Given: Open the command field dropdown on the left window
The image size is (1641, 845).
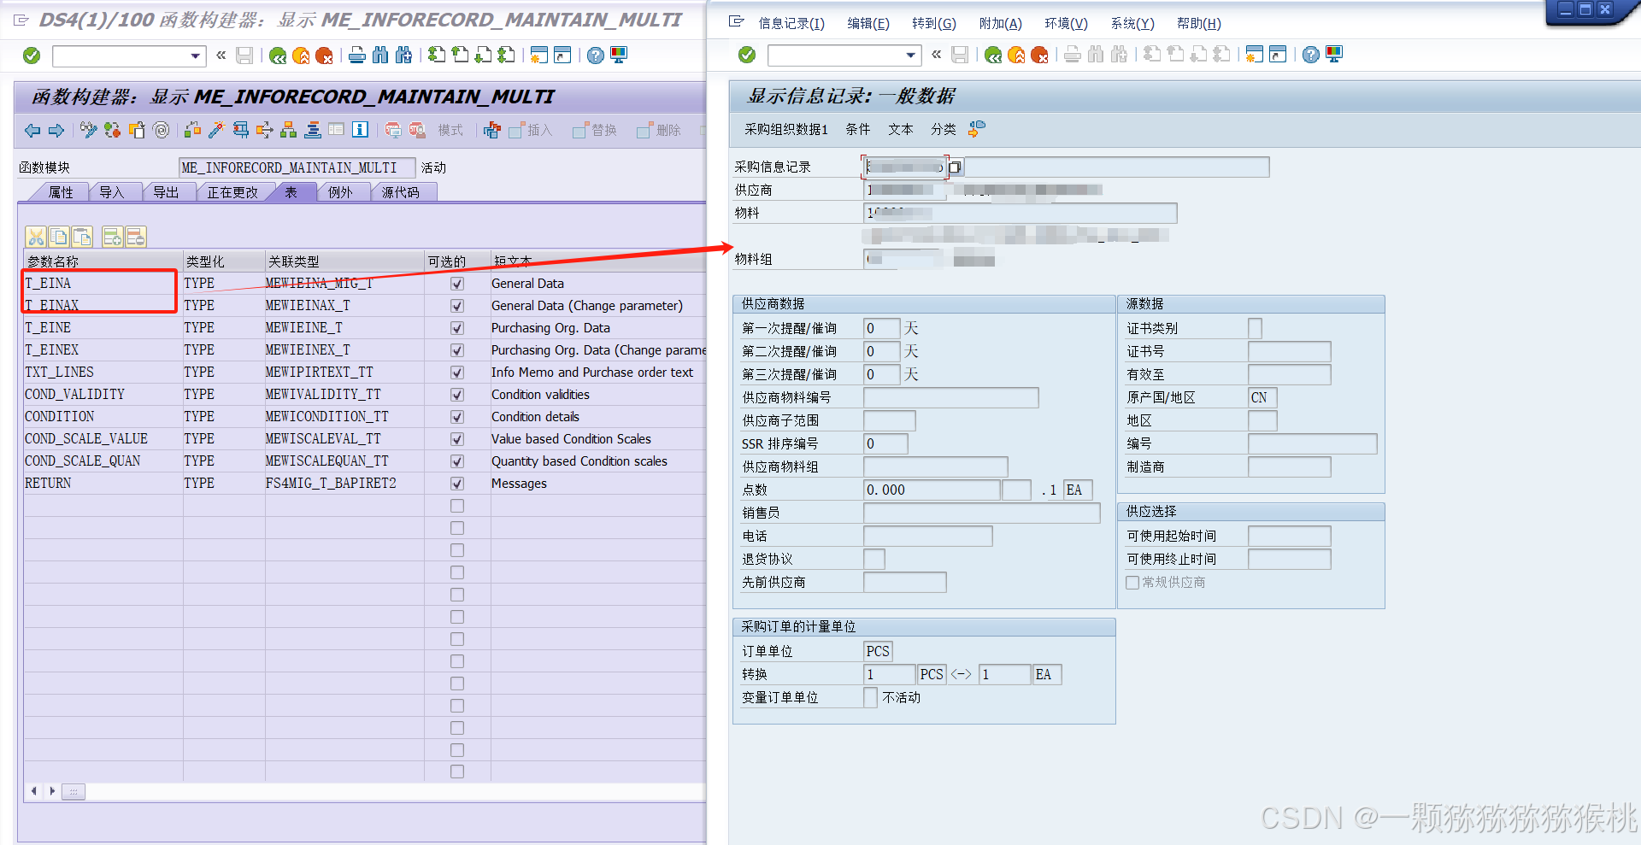Looking at the screenshot, I should (x=197, y=56).
